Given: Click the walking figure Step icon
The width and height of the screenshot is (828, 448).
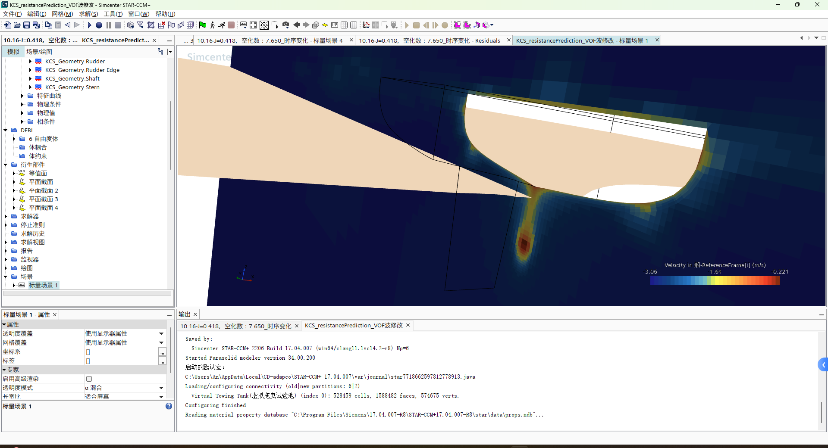Looking at the screenshot, I should [x=212, y=25].
